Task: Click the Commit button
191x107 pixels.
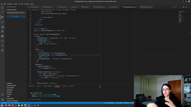Action: (x=15, y=17)
